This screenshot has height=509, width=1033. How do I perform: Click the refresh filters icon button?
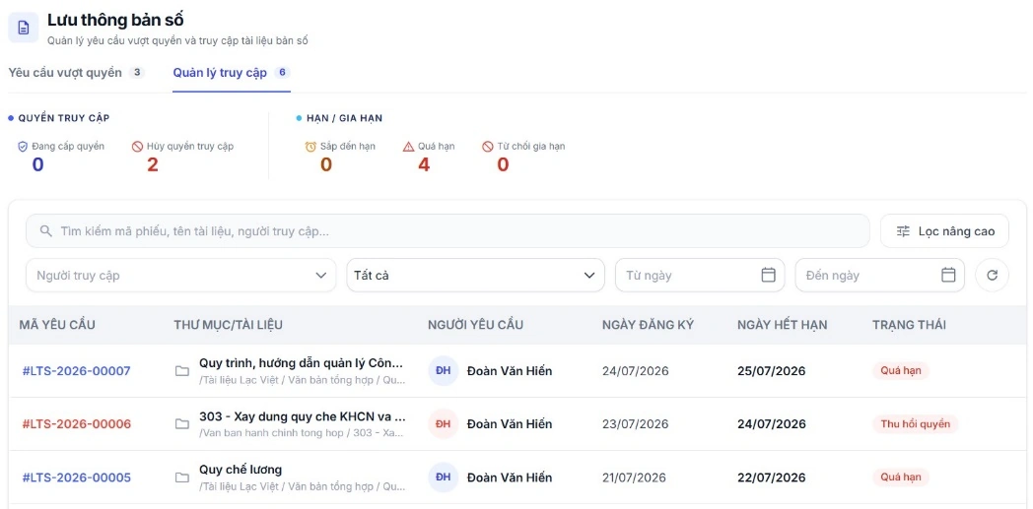pyautogui.click(x=993, y=276)
